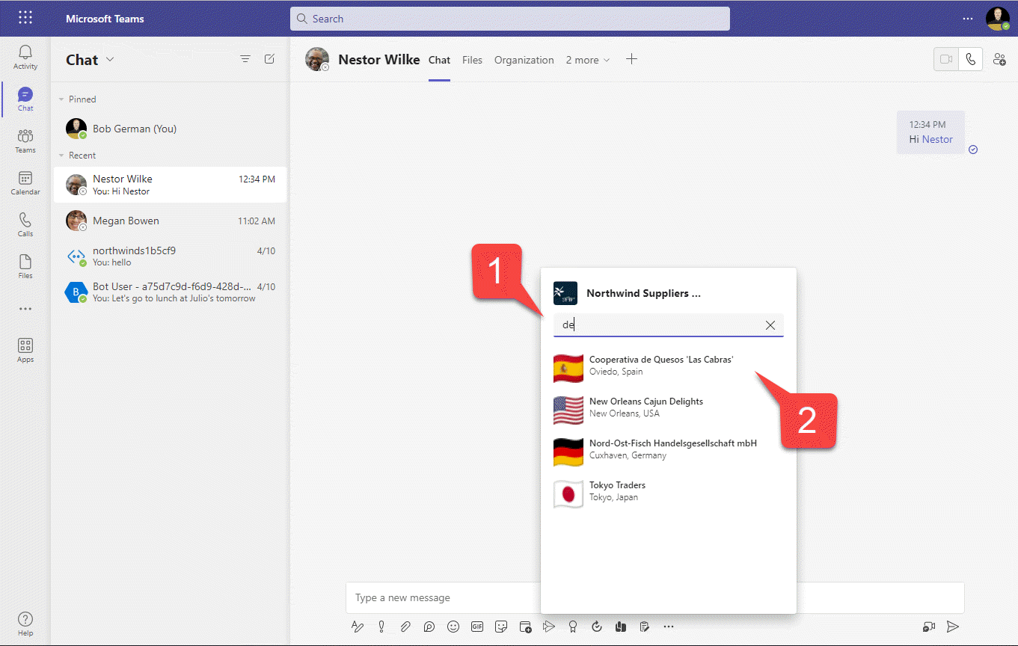Open the Activity feed
This screenshot has width=1018, height=646.
(x=25, y=58)
